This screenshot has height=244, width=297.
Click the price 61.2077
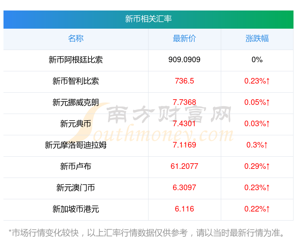(x=184, y=166)
